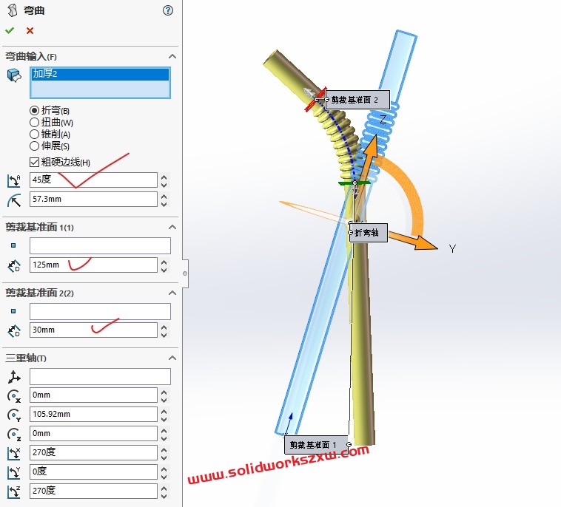
Task: Click the bend angle icon
Action: (14, 180)
